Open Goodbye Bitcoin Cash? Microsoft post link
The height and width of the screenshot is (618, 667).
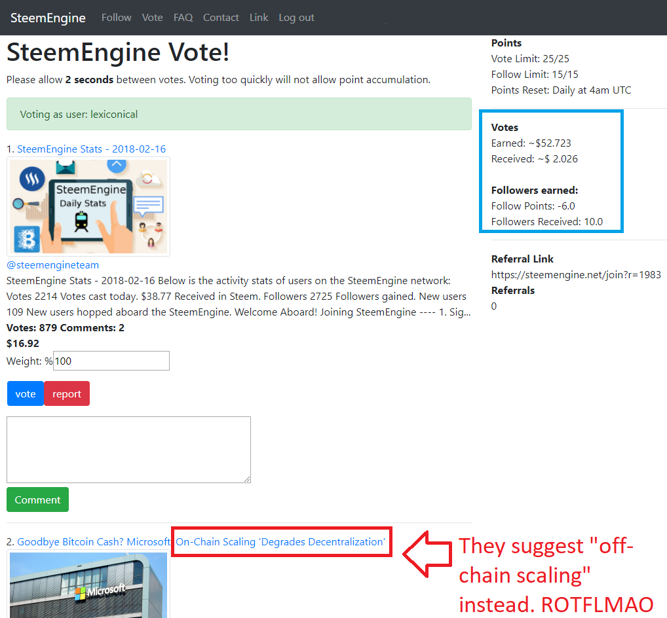pyautogui.click(x=200, y=542)
